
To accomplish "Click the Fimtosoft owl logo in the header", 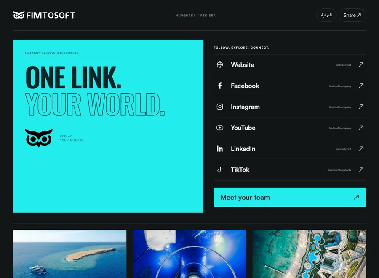I will click(x=19, y=15).
